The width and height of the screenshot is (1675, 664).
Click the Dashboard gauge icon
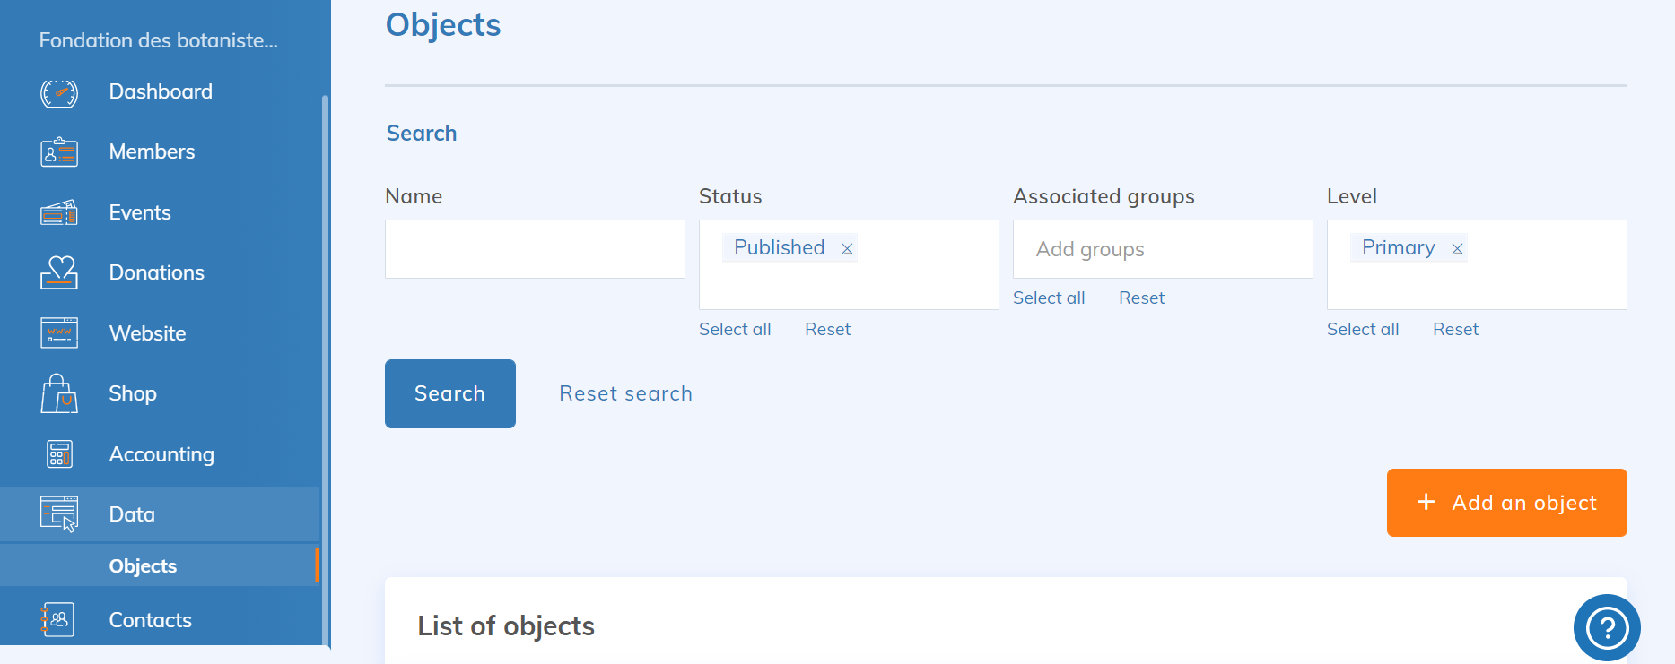(x=59, y=92)
